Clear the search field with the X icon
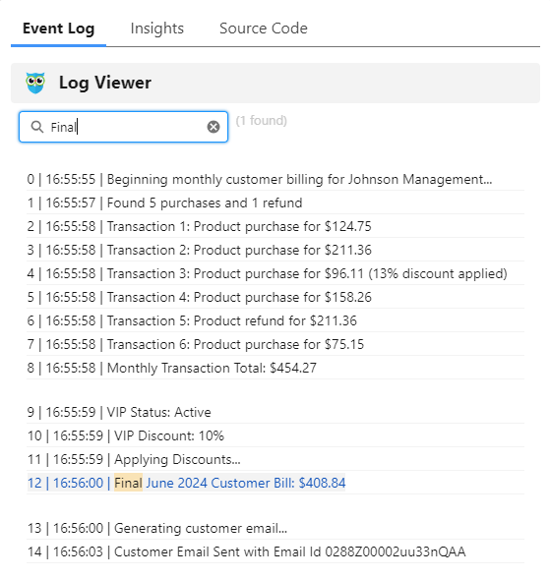 (x=214, y=127)
